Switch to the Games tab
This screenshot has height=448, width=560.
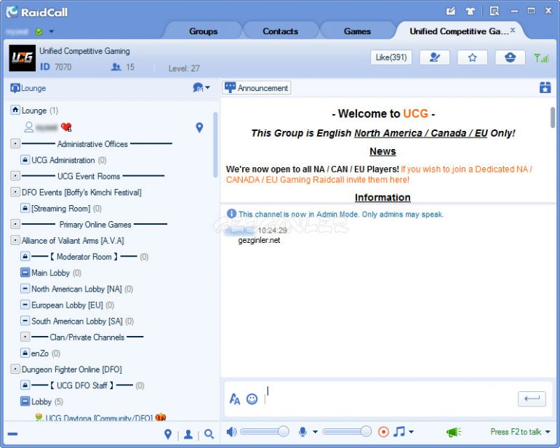pyautogui.click(x=357, y=31)
